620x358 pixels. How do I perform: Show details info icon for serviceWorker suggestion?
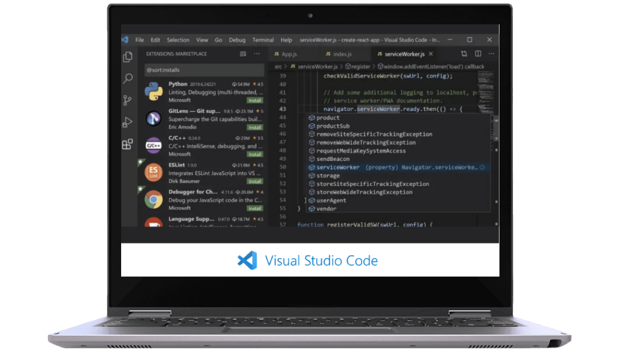coord(483,167)
